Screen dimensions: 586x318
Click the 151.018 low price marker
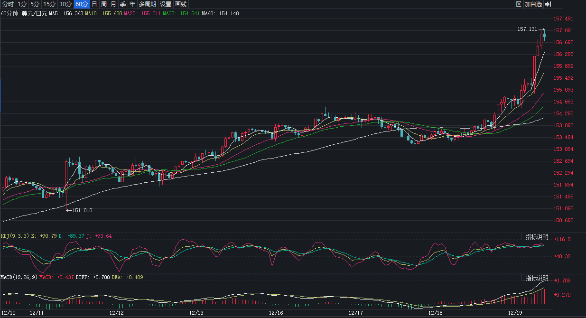(82, 210)
